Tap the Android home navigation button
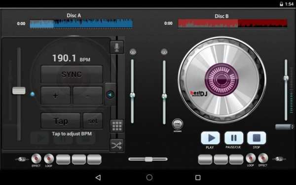The image size is (296, 185). click(x=149, y=178)
